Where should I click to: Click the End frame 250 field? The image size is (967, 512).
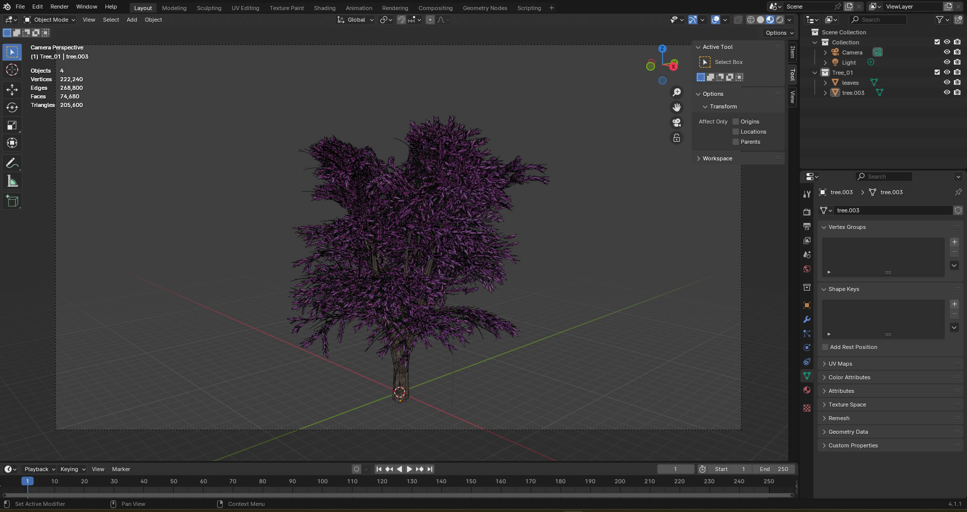774,469
